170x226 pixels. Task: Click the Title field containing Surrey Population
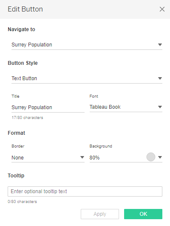48,107
